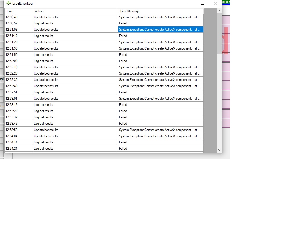Click the Error Message column header

click(x=161, y=11)
